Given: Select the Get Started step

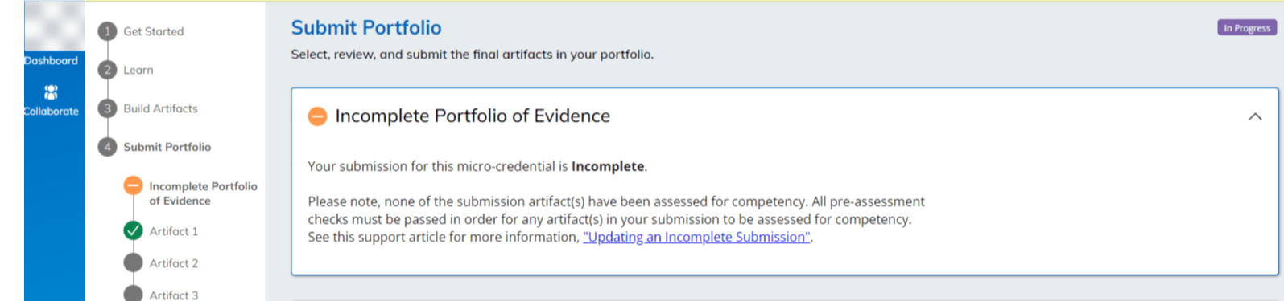Looking at the screenshot, I should click(154, 31).
